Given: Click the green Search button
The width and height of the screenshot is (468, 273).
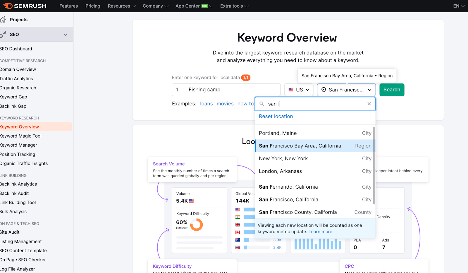Looking at the screenshot, I should pyautogui.click(x=392, y=90).
